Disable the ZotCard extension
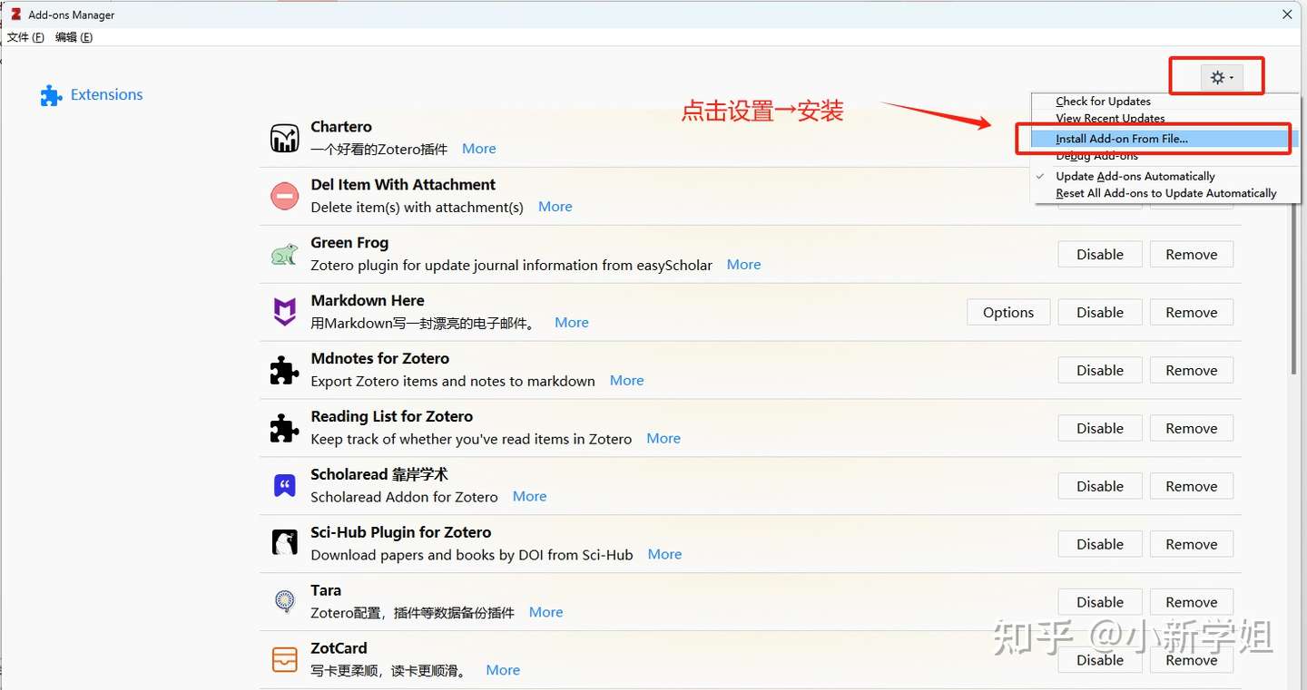 [x=1100, y=660]
